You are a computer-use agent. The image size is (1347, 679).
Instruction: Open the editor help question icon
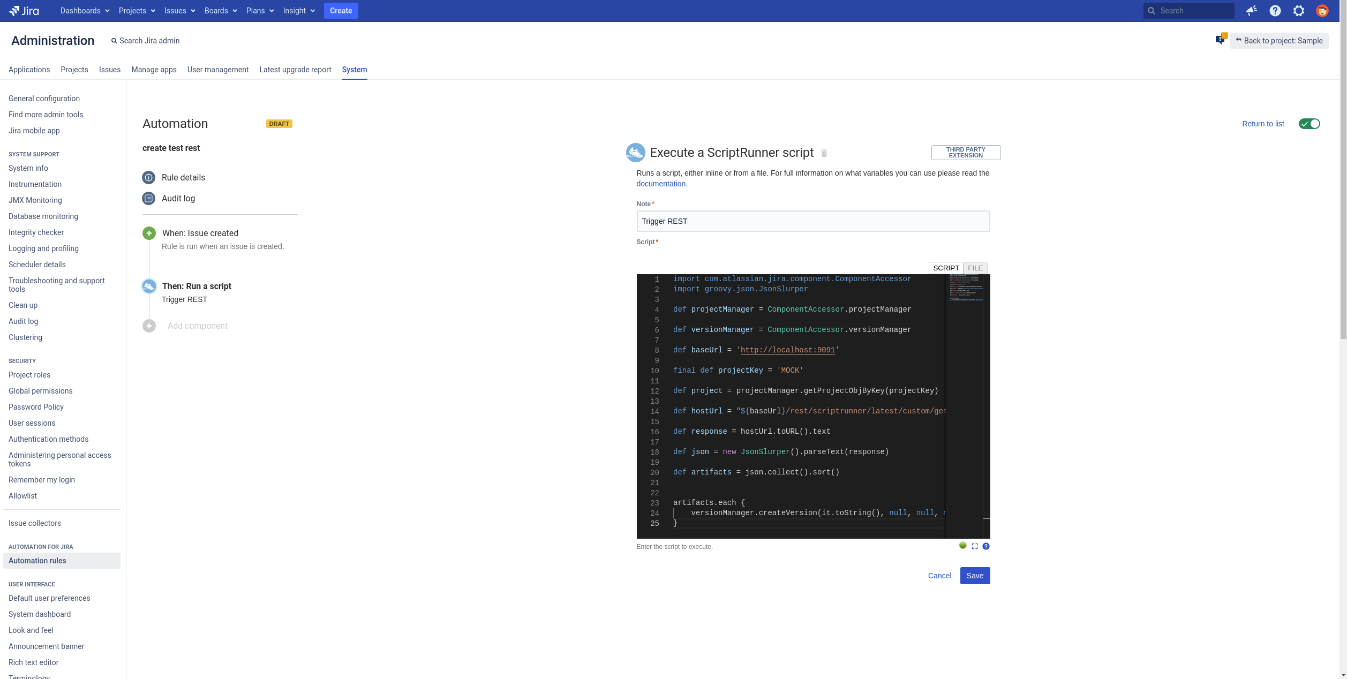pyautogui.click(x=986, y=546)
